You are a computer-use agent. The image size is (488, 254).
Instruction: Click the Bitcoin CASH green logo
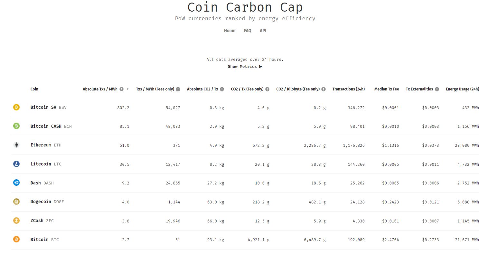coord(16,126)
